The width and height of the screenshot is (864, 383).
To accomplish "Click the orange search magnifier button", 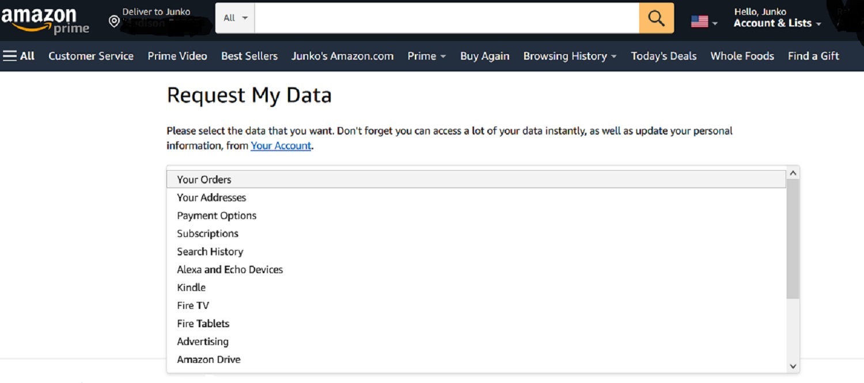I will point(656,18).
